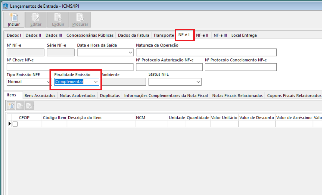The image size is (322, 195).
Task: Select the NF-e I tab
Action: [x=184, y=35]
